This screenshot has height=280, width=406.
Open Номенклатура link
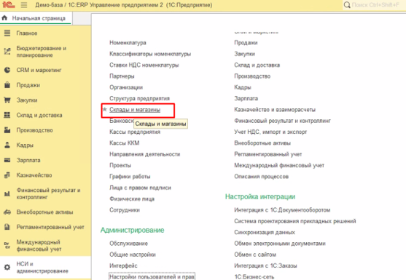pos(128,43)
